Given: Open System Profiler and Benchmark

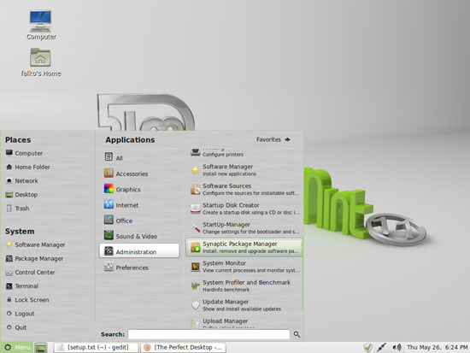Looking at the screenshot, I should (244, 285).
